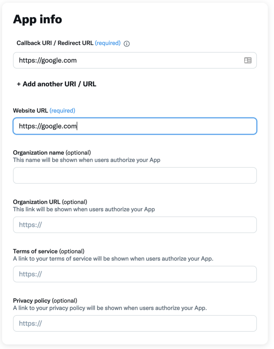
Task: Click the 'This name will be shown' helper text
Action: [86, 160]
